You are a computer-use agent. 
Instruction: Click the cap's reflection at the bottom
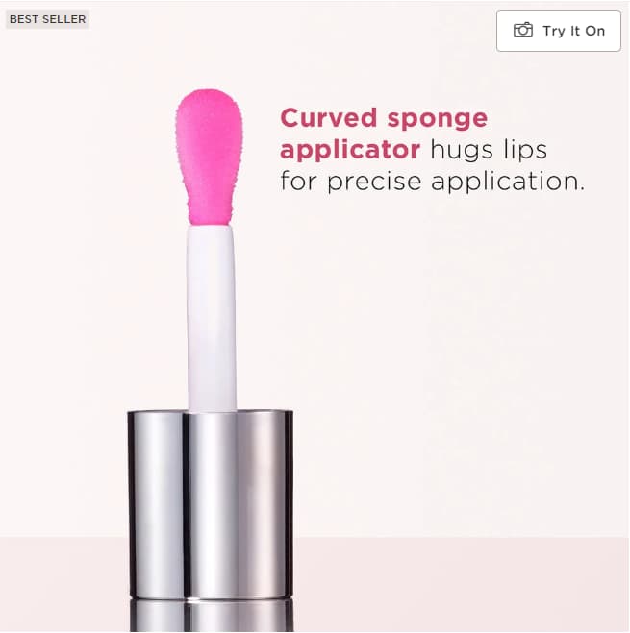212,616
